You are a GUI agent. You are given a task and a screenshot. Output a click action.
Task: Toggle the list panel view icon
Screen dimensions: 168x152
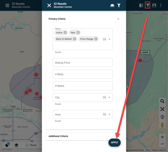click(x=141, y=5)
